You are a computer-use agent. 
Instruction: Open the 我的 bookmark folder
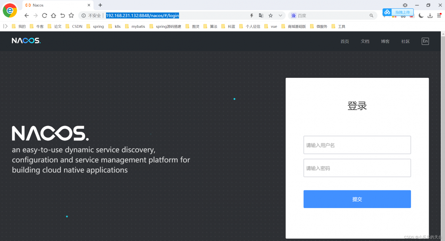[19, 26]
